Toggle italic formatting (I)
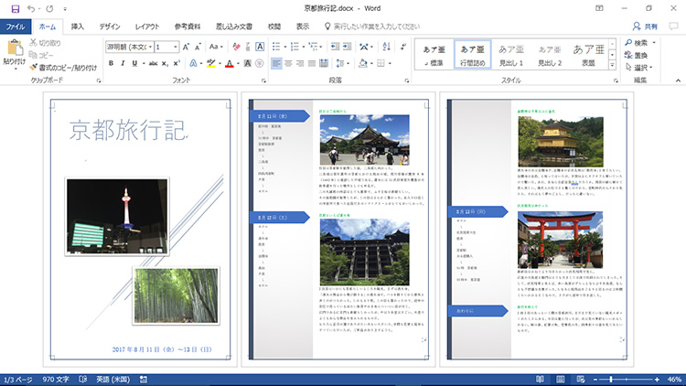 click(123, 63)
